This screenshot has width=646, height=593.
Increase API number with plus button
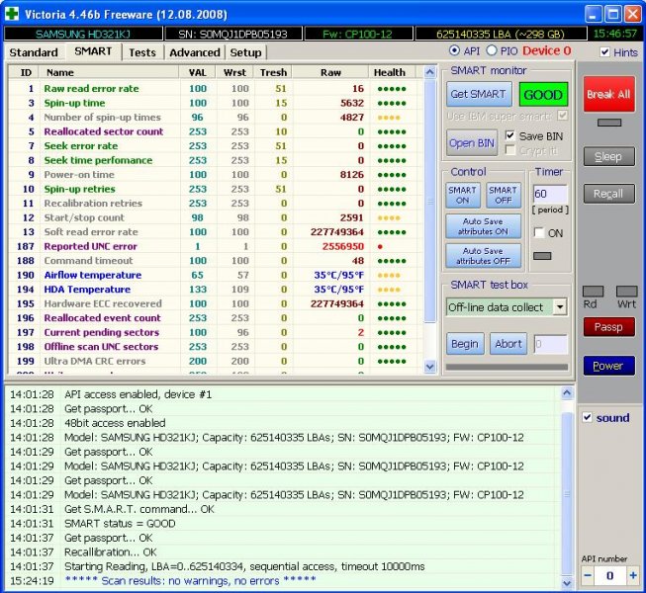pyautogui.click(x=632, y=575)
